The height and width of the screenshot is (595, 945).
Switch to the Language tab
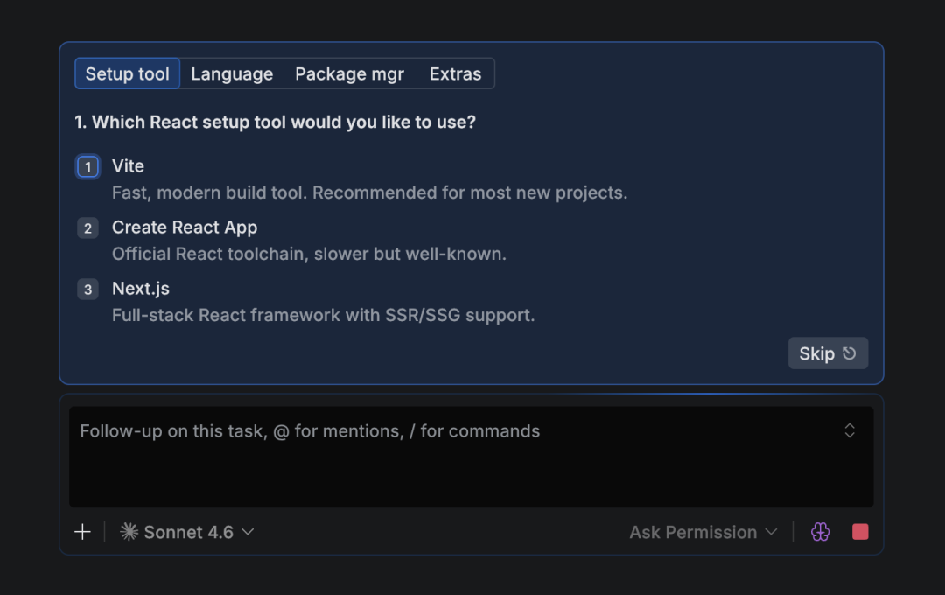coord(232,74)
